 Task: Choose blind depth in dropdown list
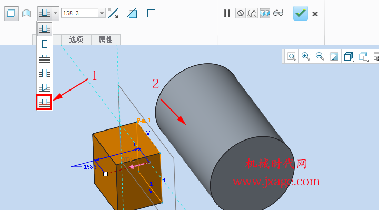[x=45, y=29]
